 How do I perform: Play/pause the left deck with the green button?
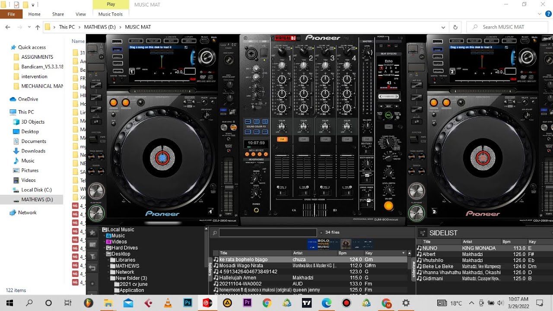[96, 213]
